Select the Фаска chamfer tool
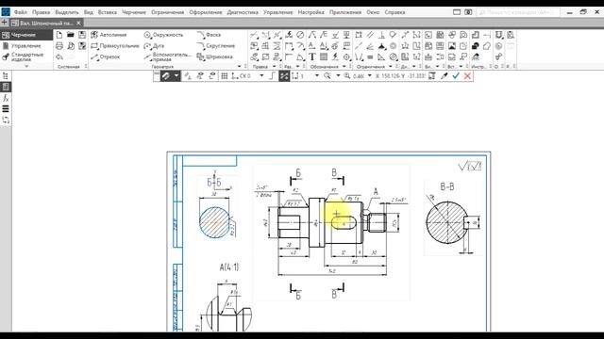Image resolution: width=604 pixels, height=339 pixels. [209, 35]
